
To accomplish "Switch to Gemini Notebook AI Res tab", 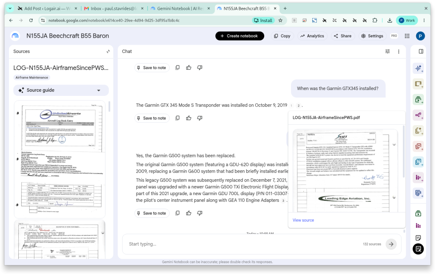I will (x=180, y=8).
